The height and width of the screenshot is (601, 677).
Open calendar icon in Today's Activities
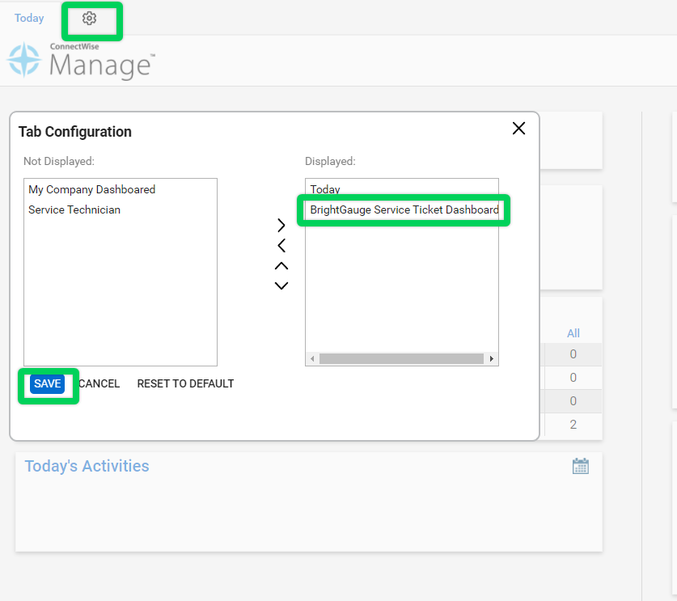(580, 466)
